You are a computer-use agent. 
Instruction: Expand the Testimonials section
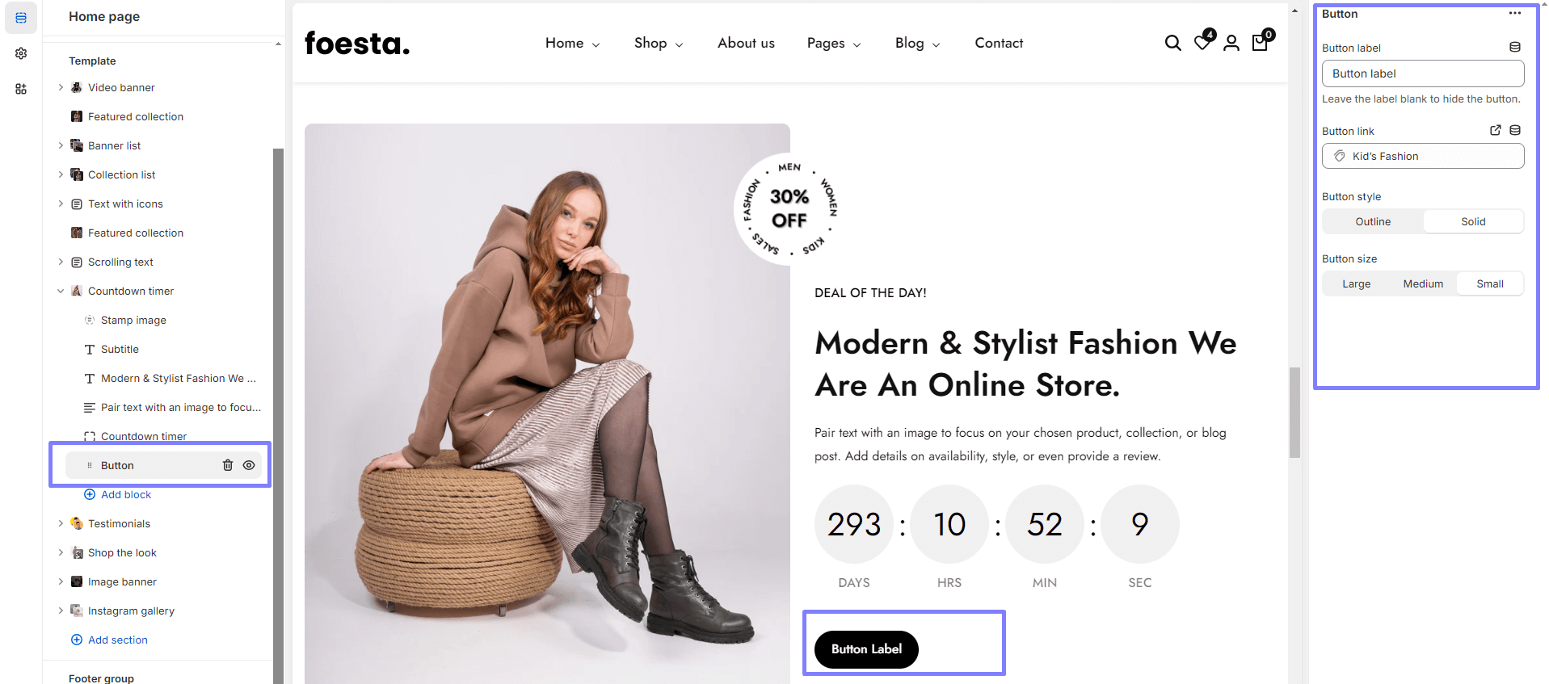coord(61,523)
